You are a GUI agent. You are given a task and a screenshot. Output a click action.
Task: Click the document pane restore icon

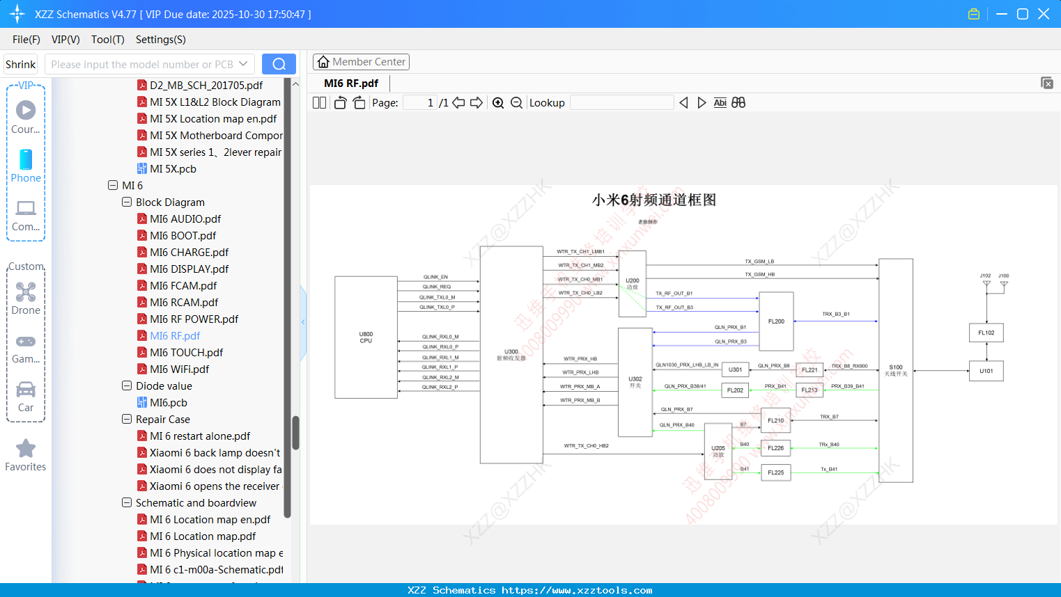click(1046, 83)
